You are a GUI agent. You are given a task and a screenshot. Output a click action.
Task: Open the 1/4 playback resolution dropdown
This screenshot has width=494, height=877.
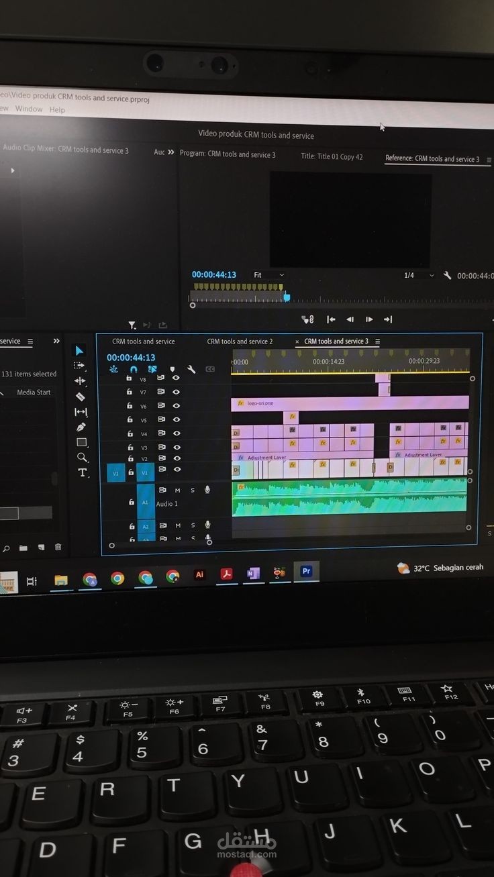pyautogui.click(x=419, y=276)
